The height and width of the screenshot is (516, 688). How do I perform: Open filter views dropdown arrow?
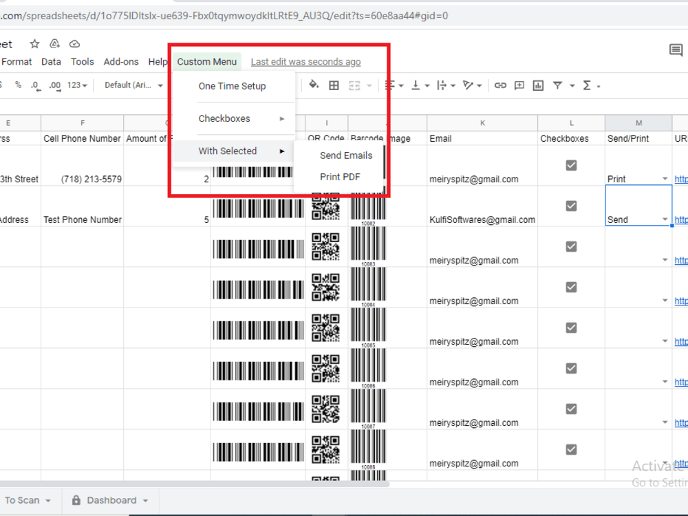(x=572, y=85)
